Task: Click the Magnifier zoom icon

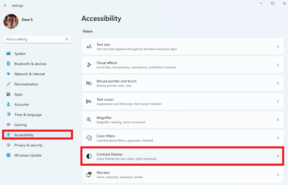Action: point(89,120)
